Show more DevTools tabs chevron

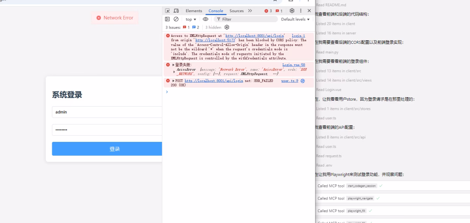pyautogui.click(x=250, y=11)
